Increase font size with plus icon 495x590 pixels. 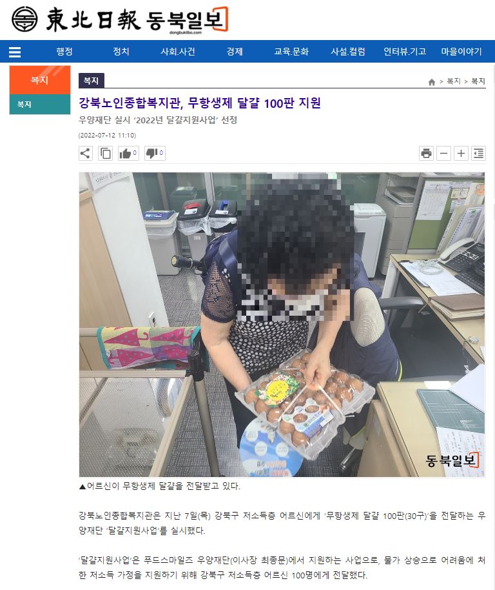click(x=461, y=153)
